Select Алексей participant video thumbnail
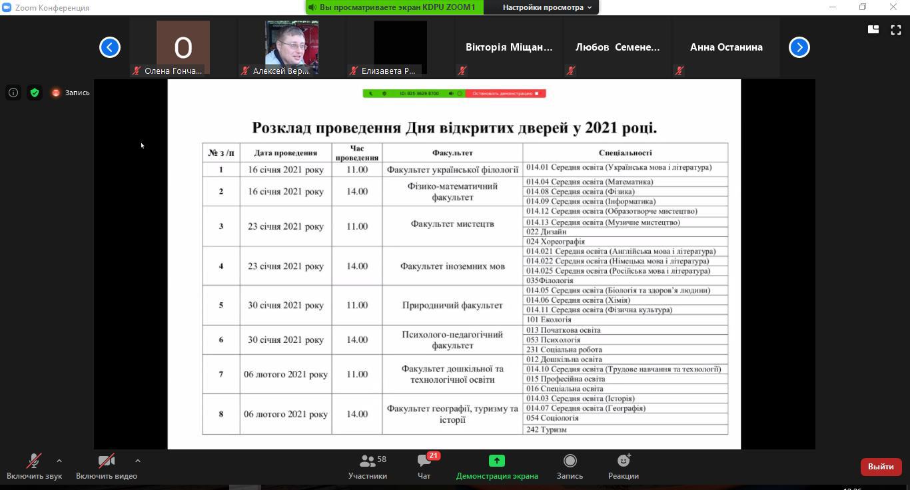The width and height of the screenshot is (910, 490). 292,47
